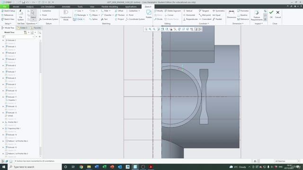Viewport: 303px width, 170px height.
Task: Switch to the View ribbon tab
Action: pyautogui.click(x=92, y=7)
